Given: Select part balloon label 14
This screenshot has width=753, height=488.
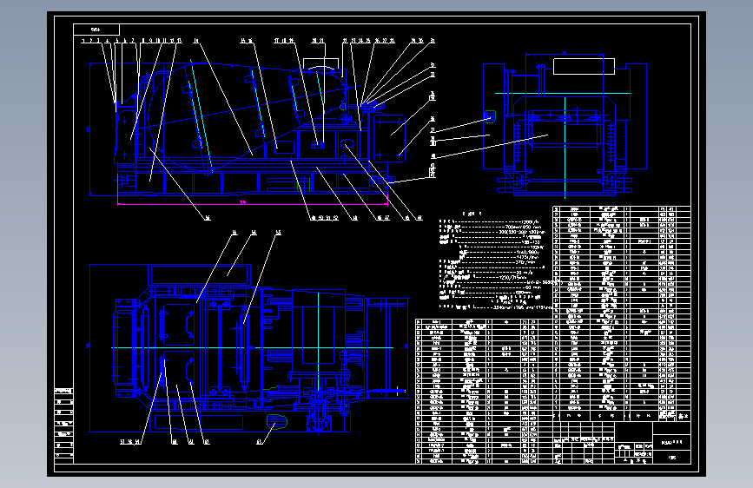Looking at the screenshot, I should (196, 41).
